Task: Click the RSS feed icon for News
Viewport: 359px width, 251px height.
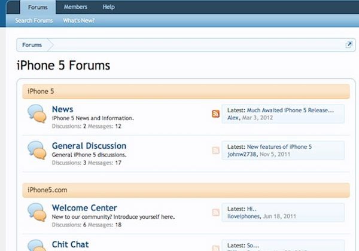Action: (215, 114)
